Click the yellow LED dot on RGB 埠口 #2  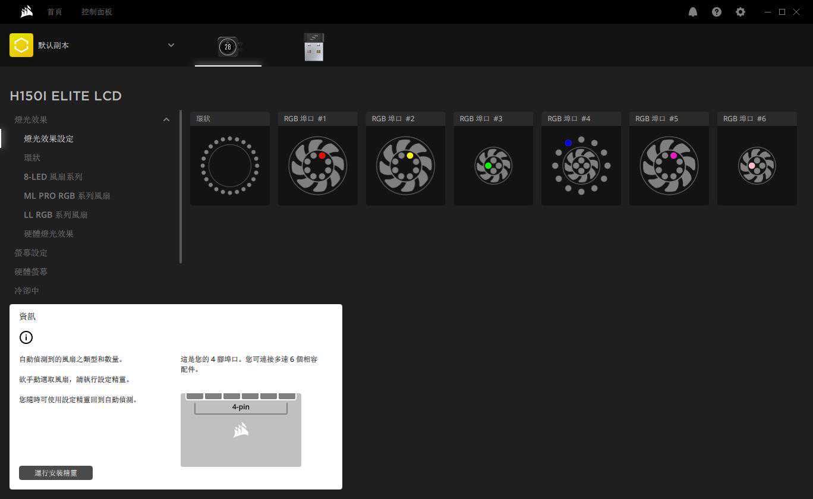pos(410,156)
